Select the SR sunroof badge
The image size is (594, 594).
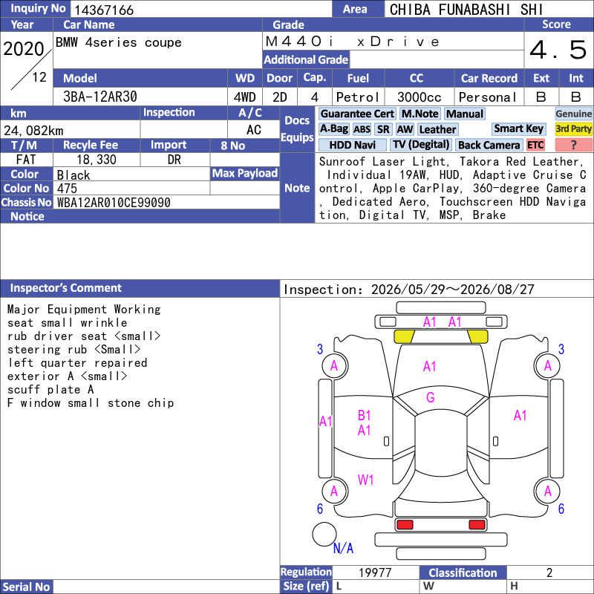click(383, 129)
